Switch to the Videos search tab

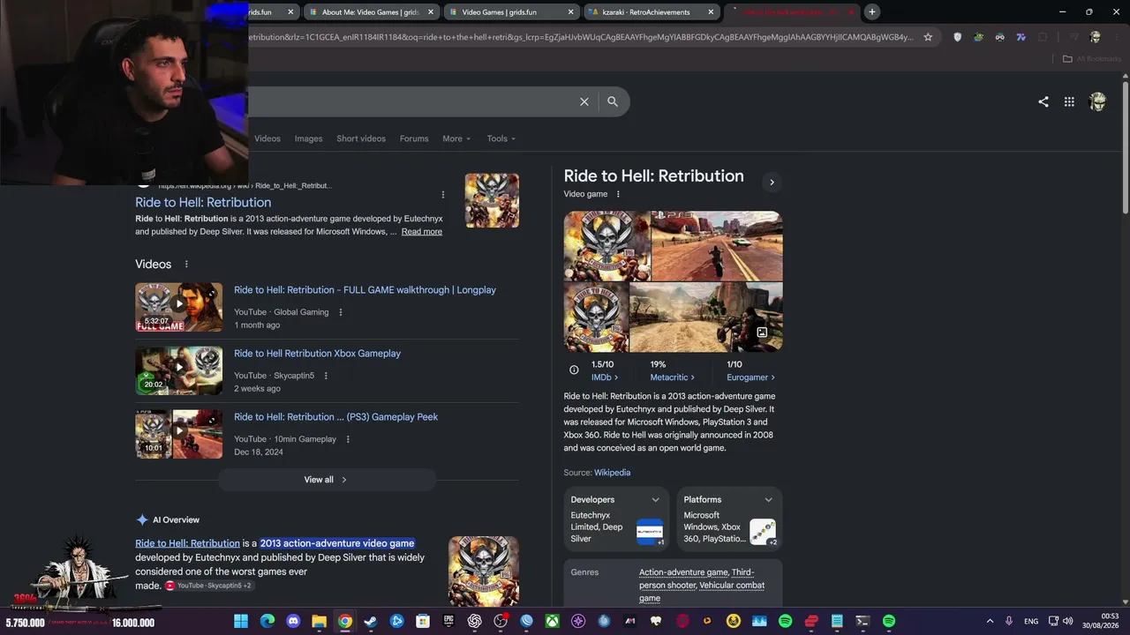267,138
